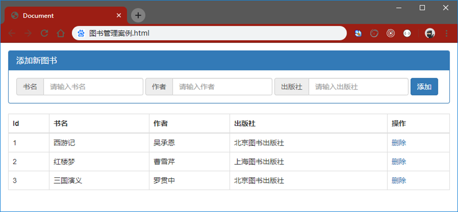This screenshot has height=212, width=458.
Task: Select the 吴承恩 author cell
Action: pyautogui.click(x=189, y=143)
